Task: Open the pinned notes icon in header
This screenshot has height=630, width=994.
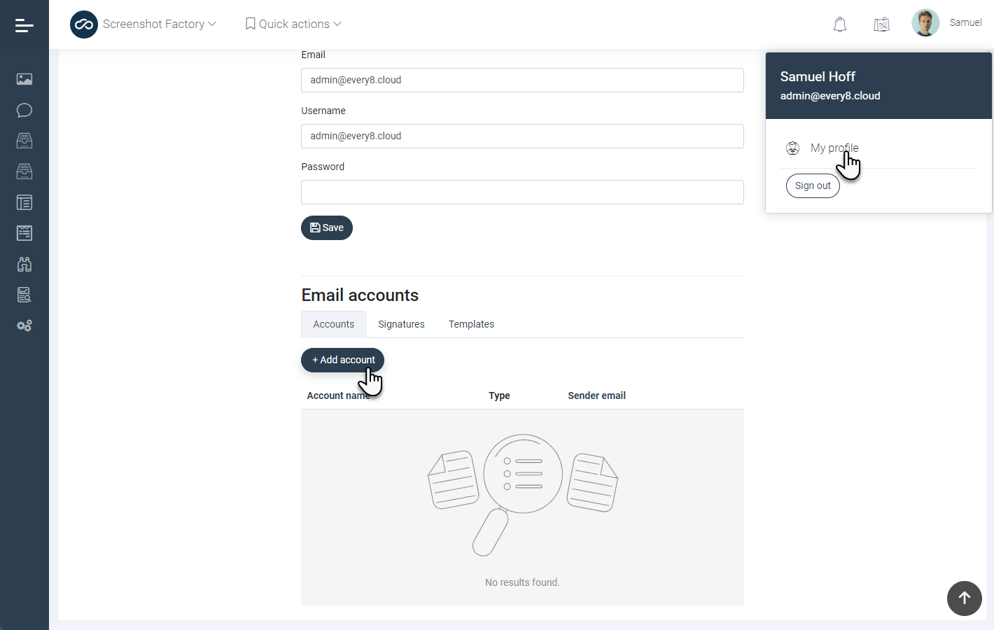Action: click(881, 24)
